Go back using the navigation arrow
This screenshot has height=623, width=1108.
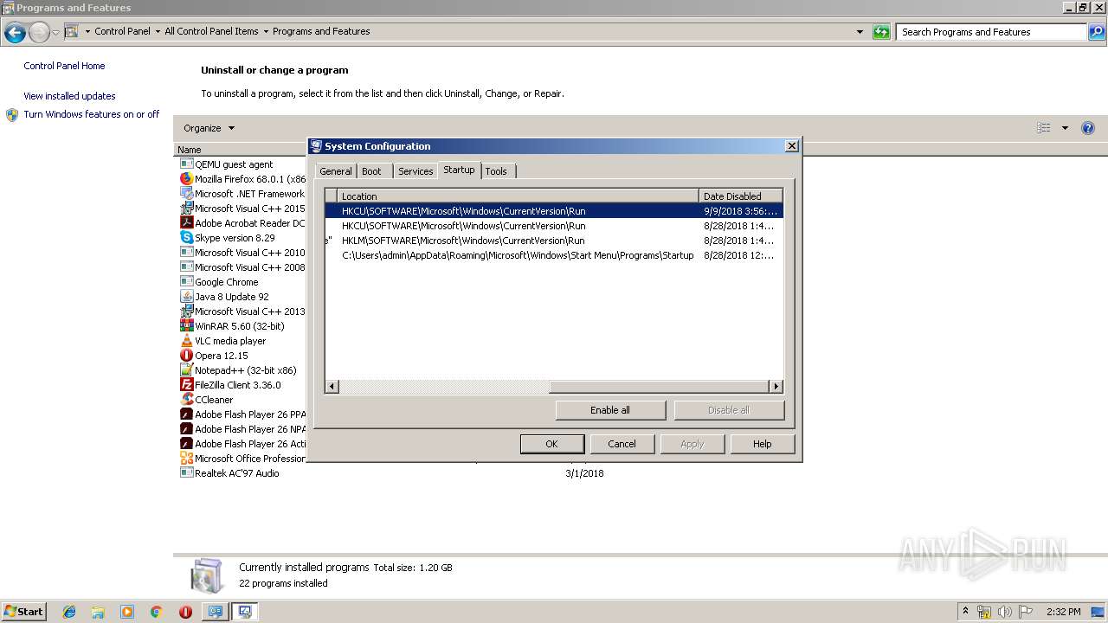15,33
